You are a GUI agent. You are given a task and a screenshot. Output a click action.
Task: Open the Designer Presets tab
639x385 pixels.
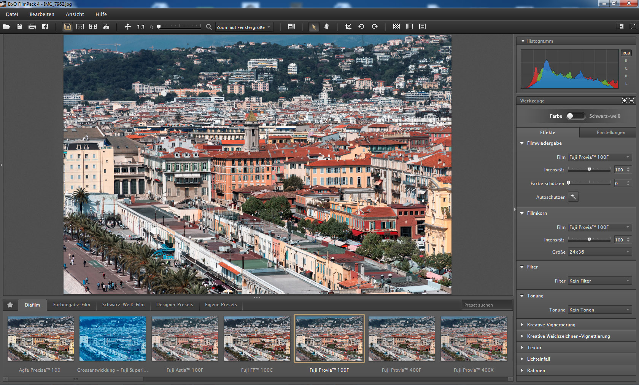point(175,305)
